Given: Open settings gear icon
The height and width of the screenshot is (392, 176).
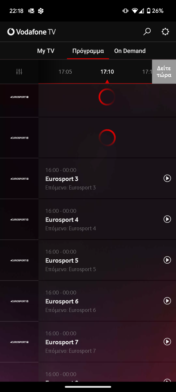Looking at the screenshot, I should pos(165,32).
